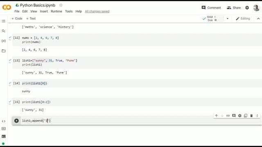The width and height of the screenshot is (262, 147).
Task: Click the RAM usage bar
Action: point(219,17)
